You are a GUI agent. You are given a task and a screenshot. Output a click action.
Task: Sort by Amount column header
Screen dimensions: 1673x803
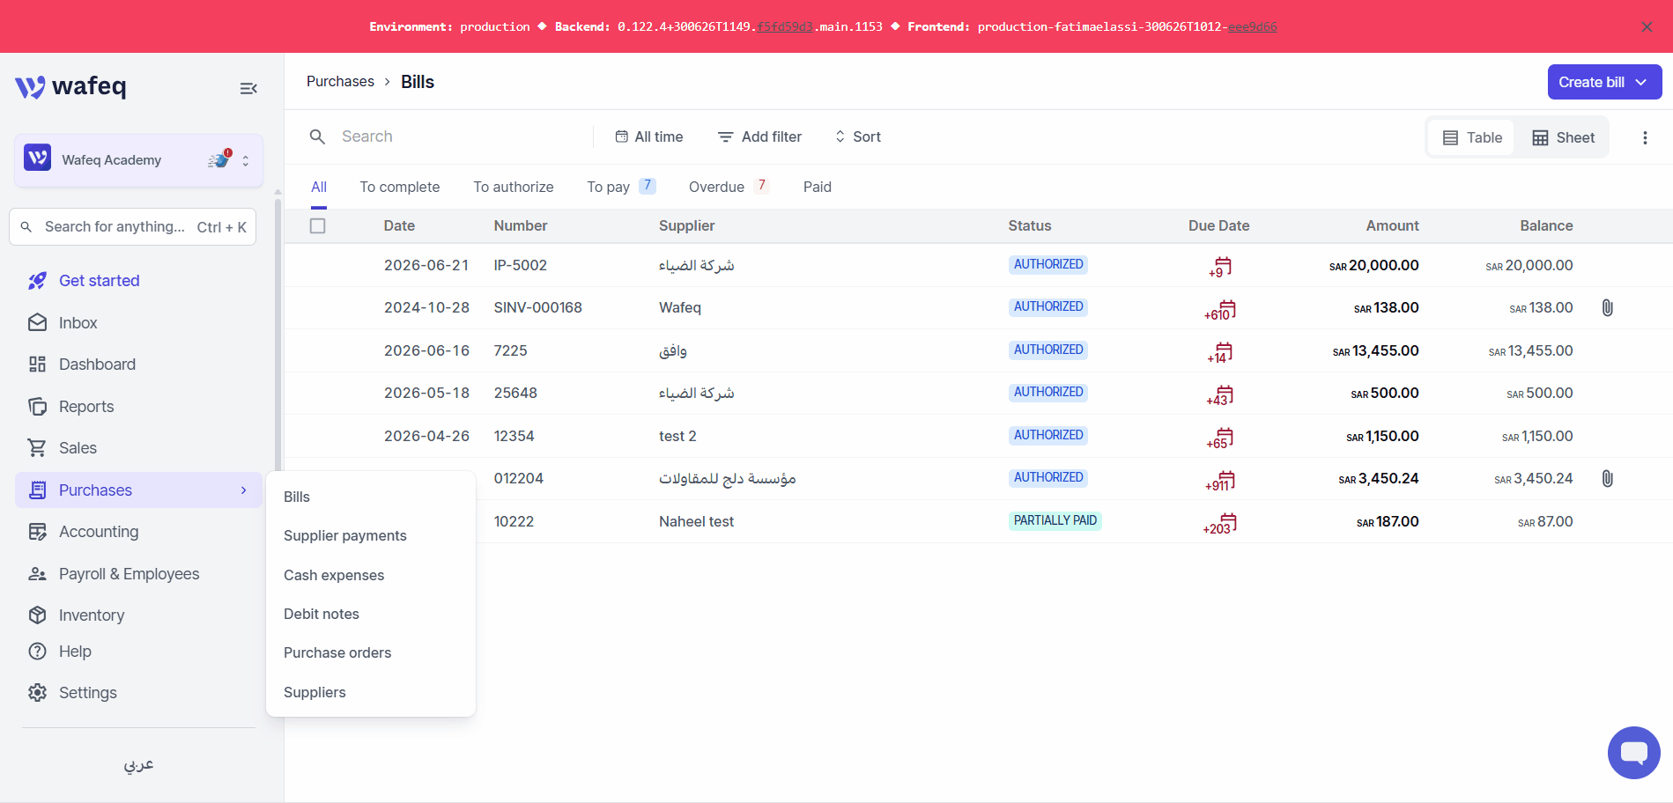(x=1392, y=226)
